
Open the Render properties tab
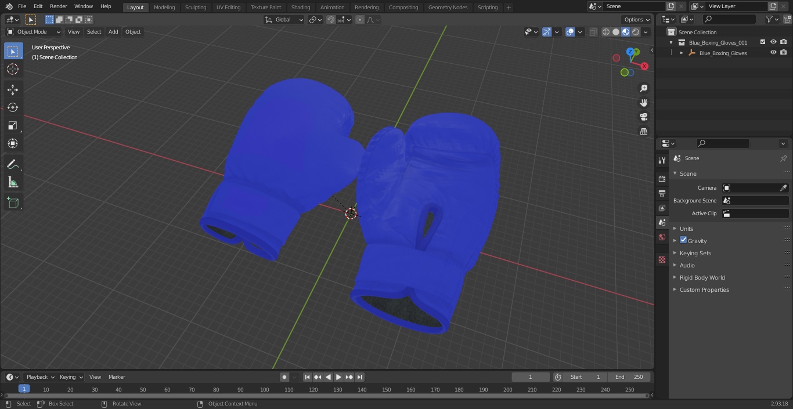click(662, 179)
